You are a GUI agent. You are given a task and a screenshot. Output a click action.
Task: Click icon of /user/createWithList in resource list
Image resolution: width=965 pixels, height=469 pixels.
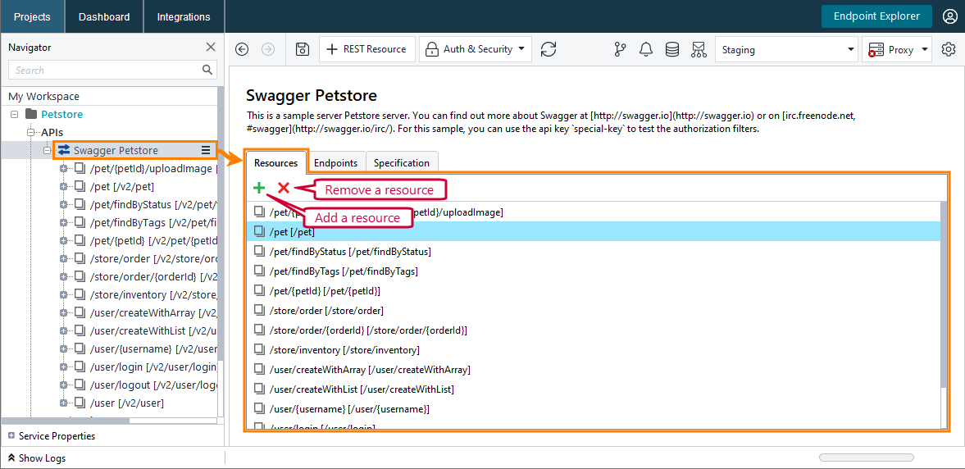coord(259,389)
